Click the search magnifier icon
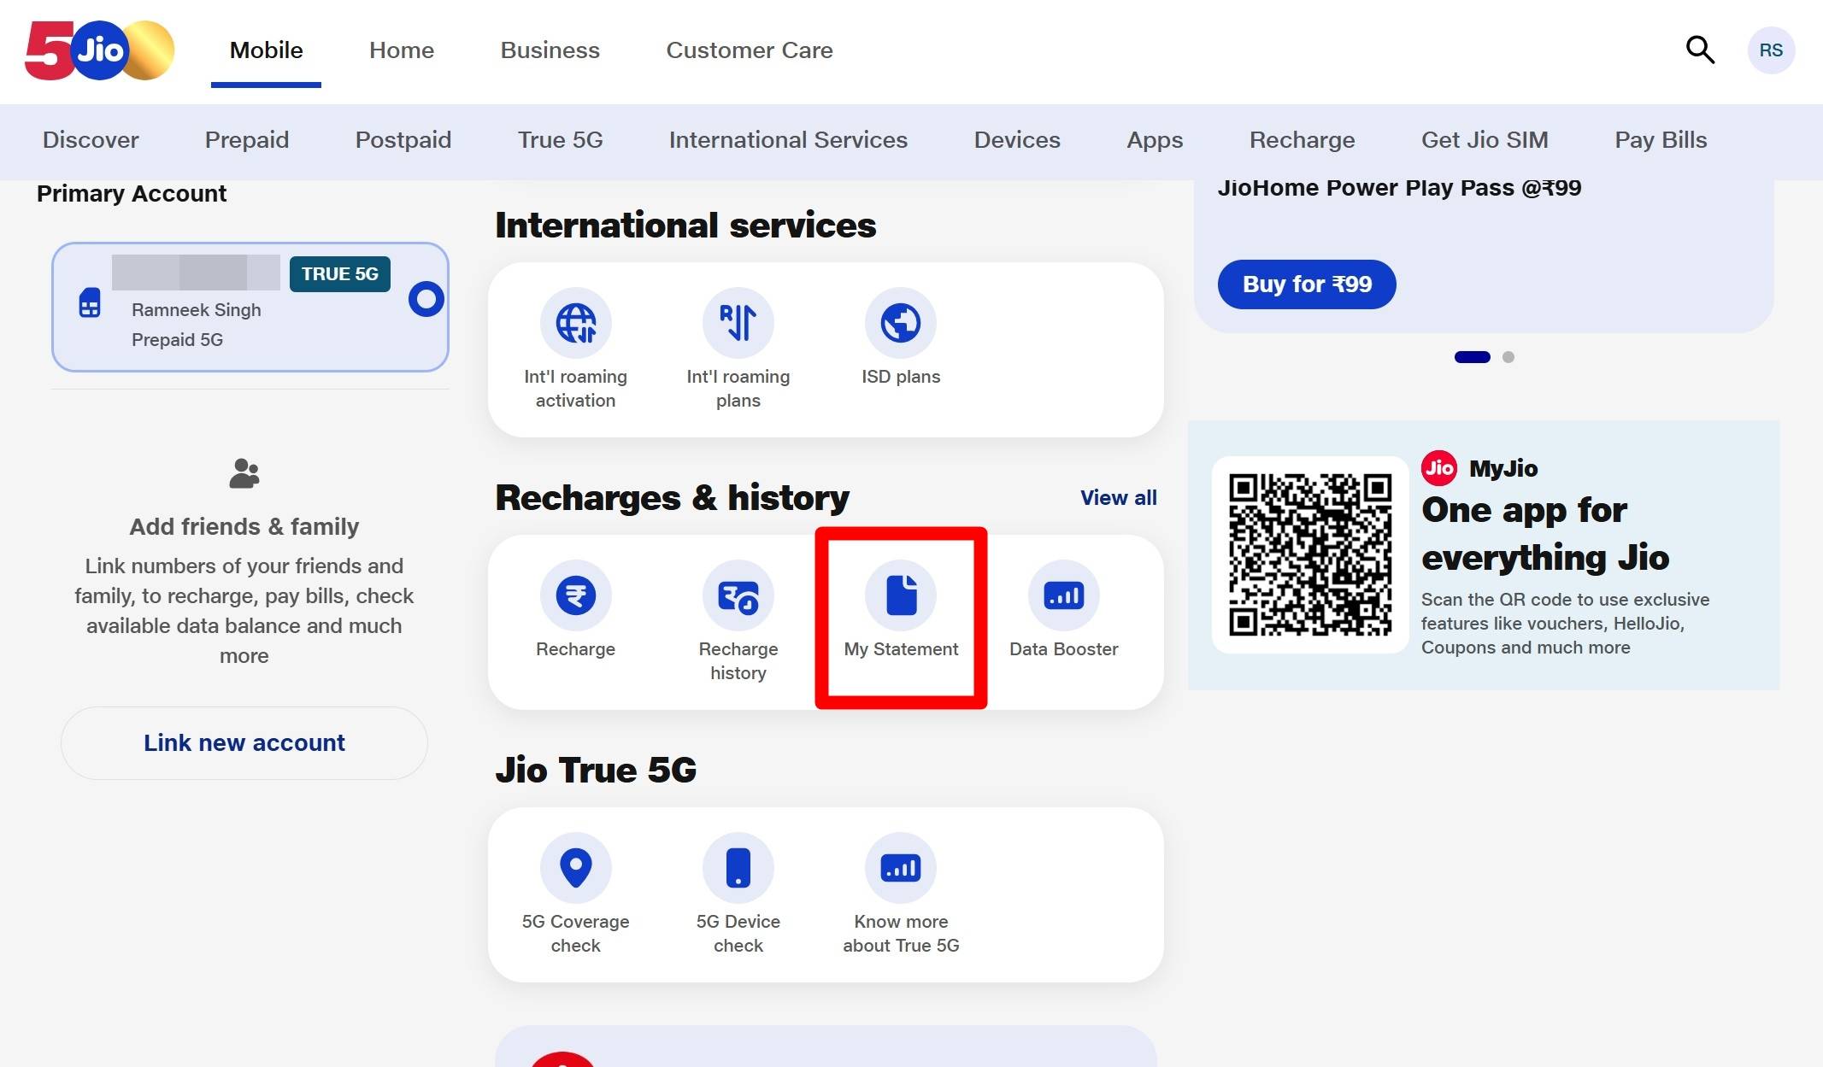 click(1700, 50)
